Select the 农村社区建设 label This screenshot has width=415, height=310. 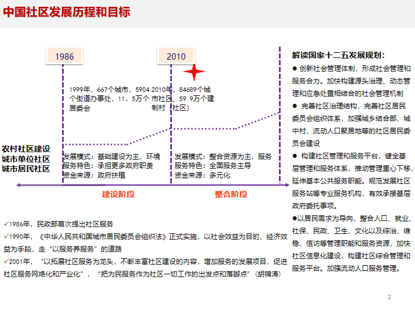pos(26,149)
